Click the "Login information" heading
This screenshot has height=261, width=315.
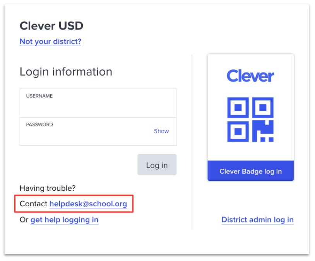click(66, 72)
